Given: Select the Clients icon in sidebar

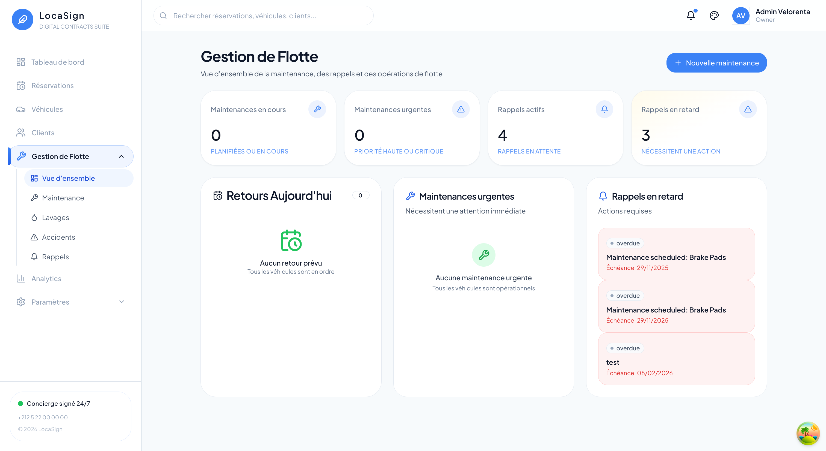Looking at the screenshot, I should tap(21, 133).
